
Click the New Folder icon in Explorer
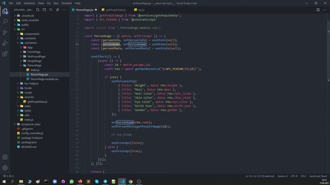[x=44, y=10]
